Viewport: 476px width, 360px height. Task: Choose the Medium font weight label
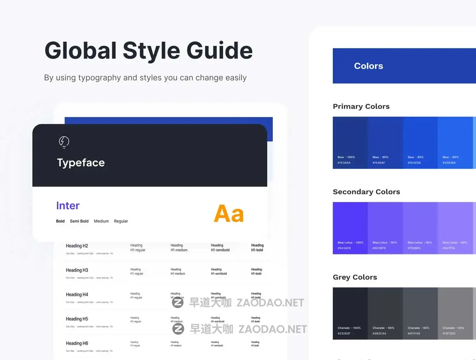101,221
